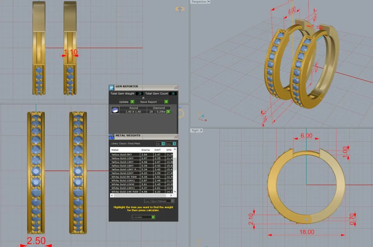Click the 2.50 width dimension label
The image size is (373, 247).
tap(36, 241)
